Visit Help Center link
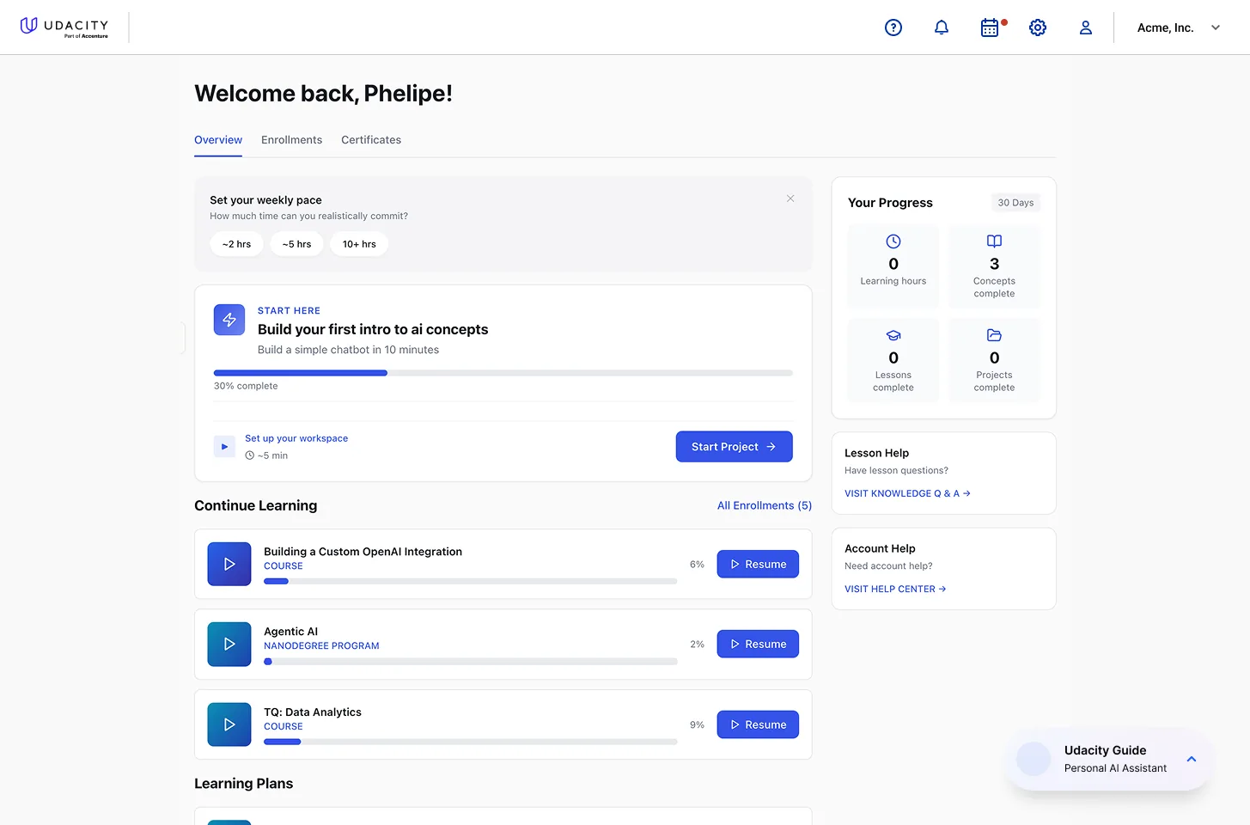Viewport: 1250px width, 825px height. coord(895,589)
